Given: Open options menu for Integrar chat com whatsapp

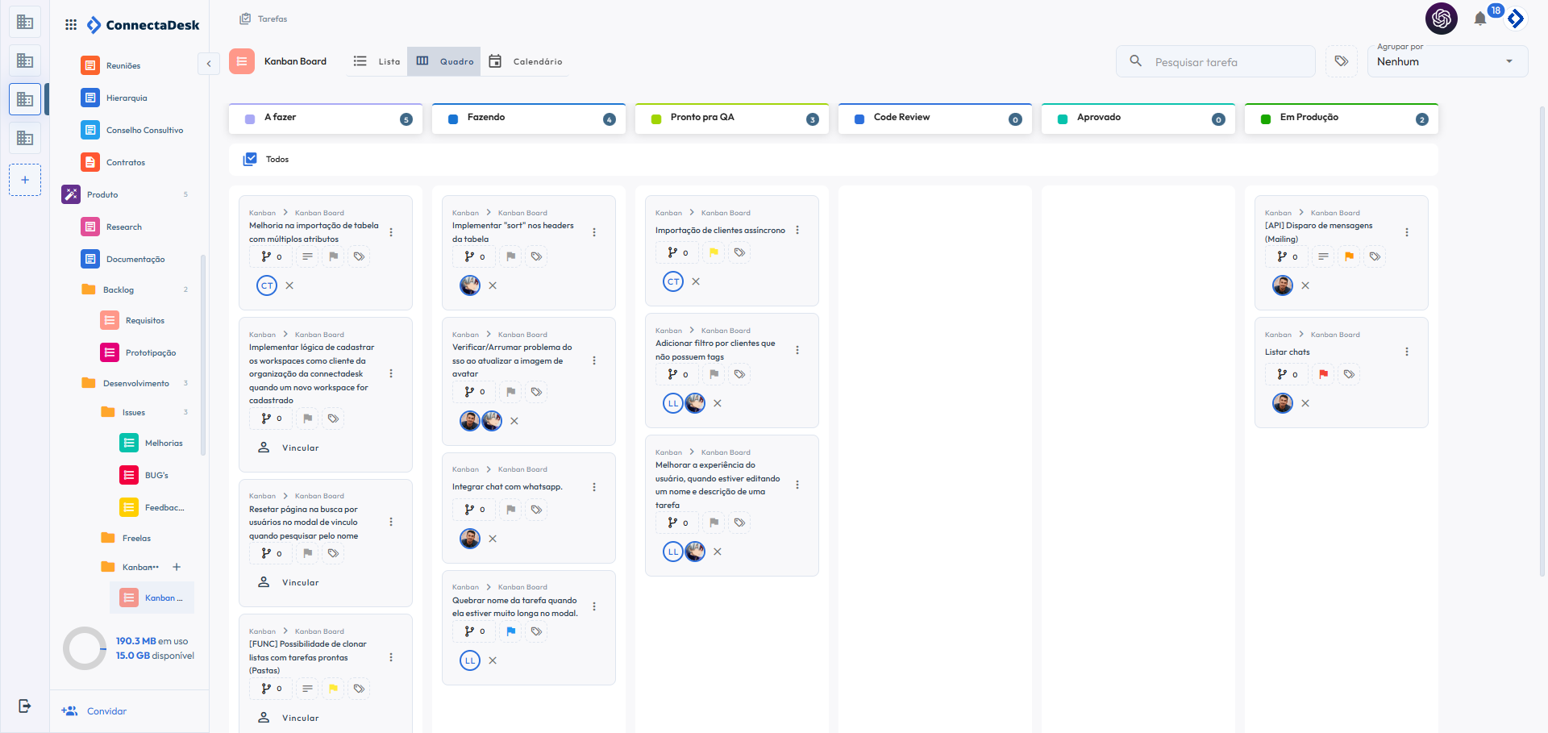Looking at the screenshot, I should click(x=594, y=487).
